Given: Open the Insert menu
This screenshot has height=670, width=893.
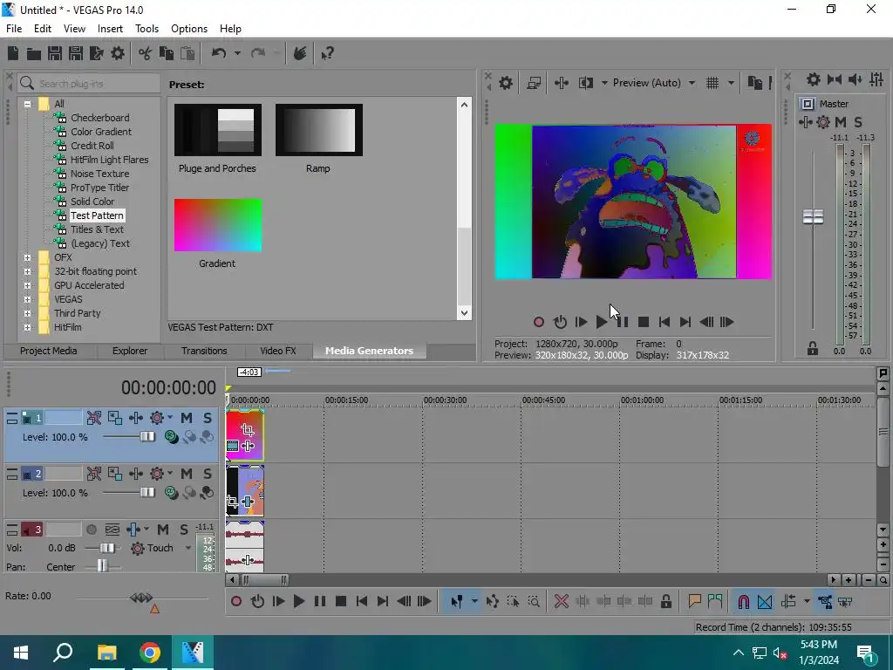Looking at the screenshot, I should coord(110,29).
